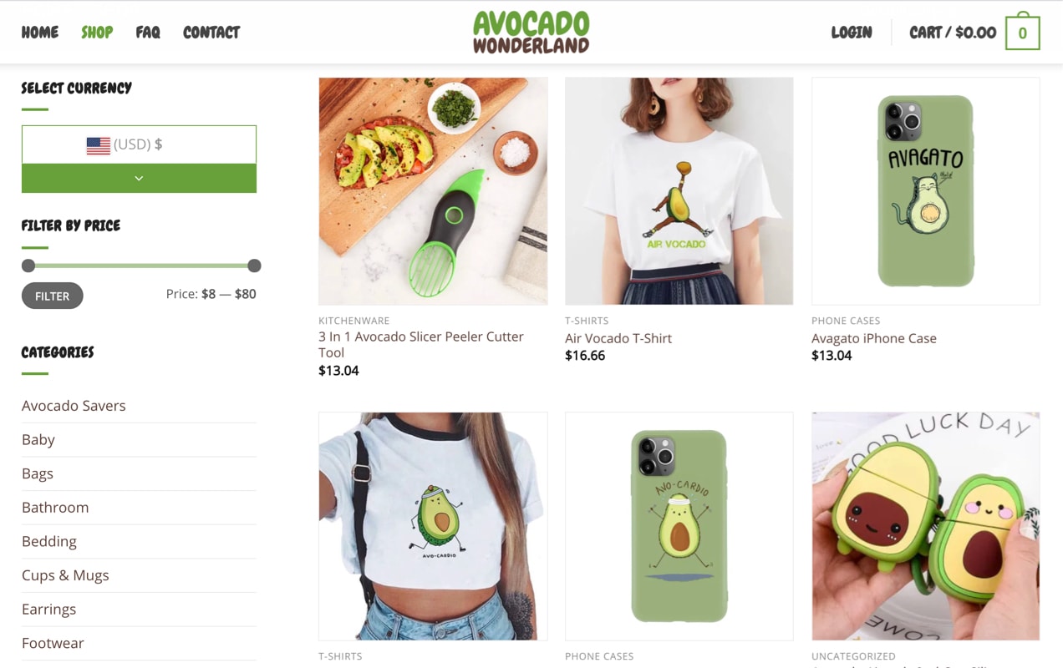
Task: Click the Avocado Wonderland logo
Action: 531,32
